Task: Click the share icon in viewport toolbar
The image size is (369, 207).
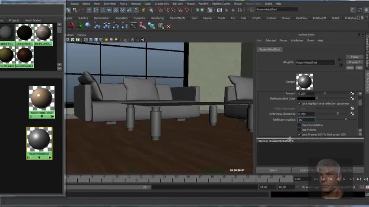Action: coord(143,40)
